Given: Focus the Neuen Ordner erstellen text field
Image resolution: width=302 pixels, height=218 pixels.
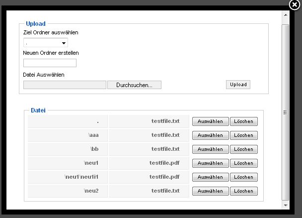Looking at the screenshot, I should [x=50, y=63].
